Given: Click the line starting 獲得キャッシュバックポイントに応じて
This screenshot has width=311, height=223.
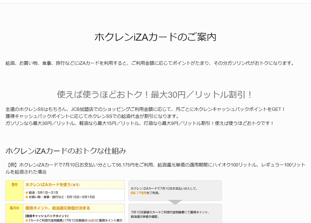Looking at the screenshot, I should (x=92, y=116).
